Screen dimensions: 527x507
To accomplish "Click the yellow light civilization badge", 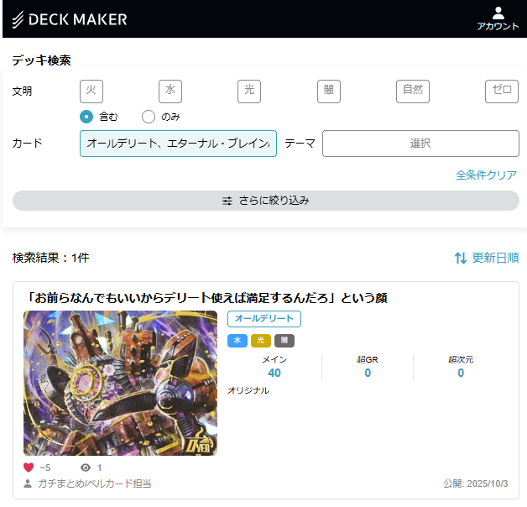I will coord(260,341).
